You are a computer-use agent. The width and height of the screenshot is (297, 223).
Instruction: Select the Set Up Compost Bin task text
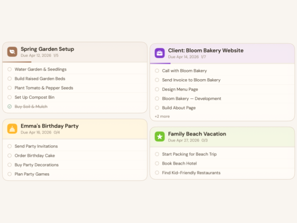pyautogui.click(x=34, y=97)
